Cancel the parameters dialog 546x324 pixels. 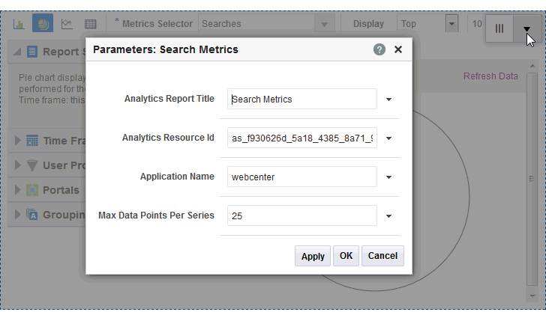382,256
